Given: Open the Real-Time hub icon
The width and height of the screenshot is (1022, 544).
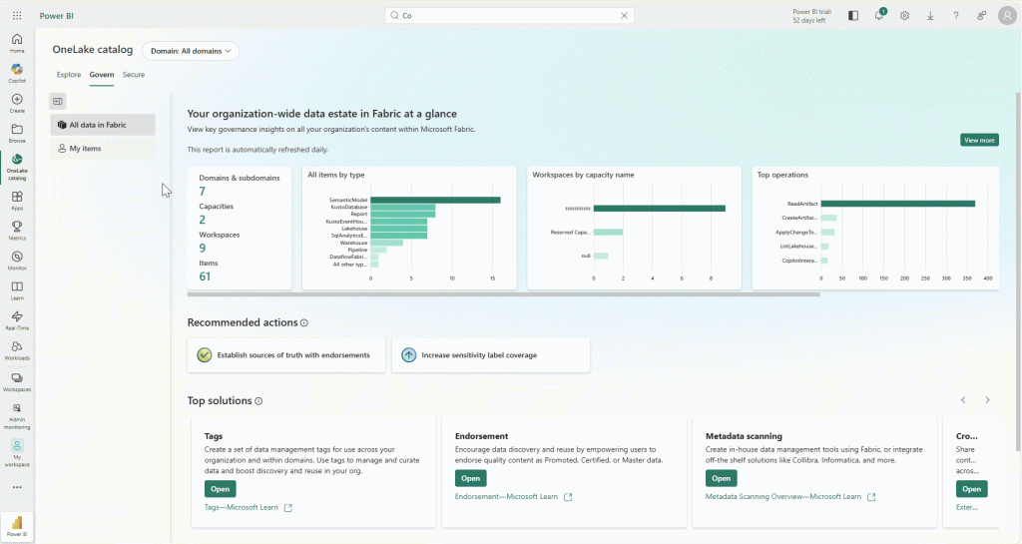Looking at the screenshot, I should (x=17, y=319).
